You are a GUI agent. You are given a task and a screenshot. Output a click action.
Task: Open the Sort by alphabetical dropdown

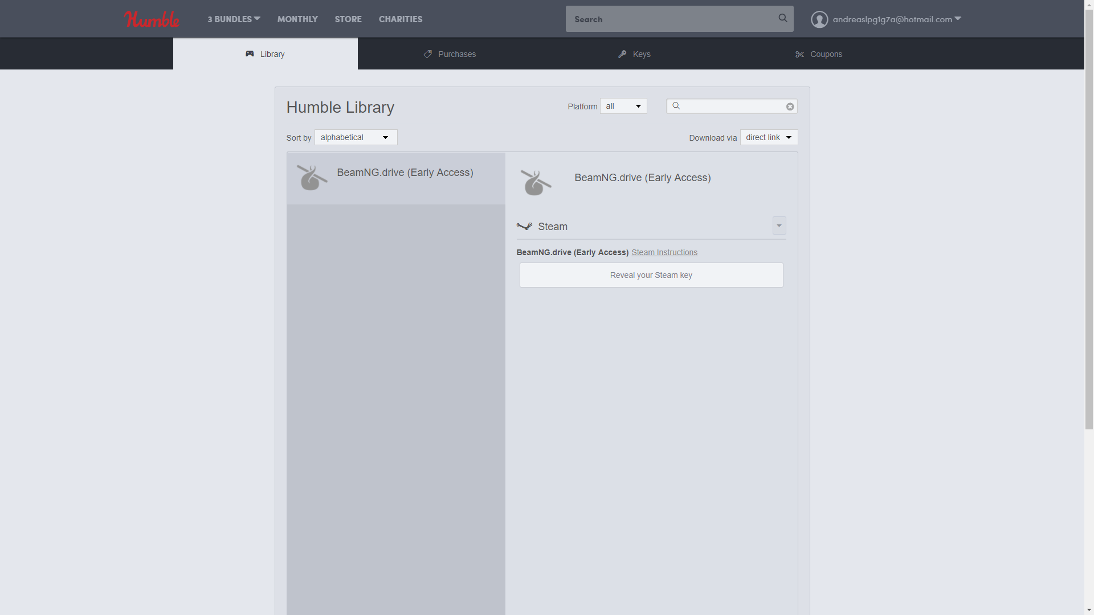[356, 137]
